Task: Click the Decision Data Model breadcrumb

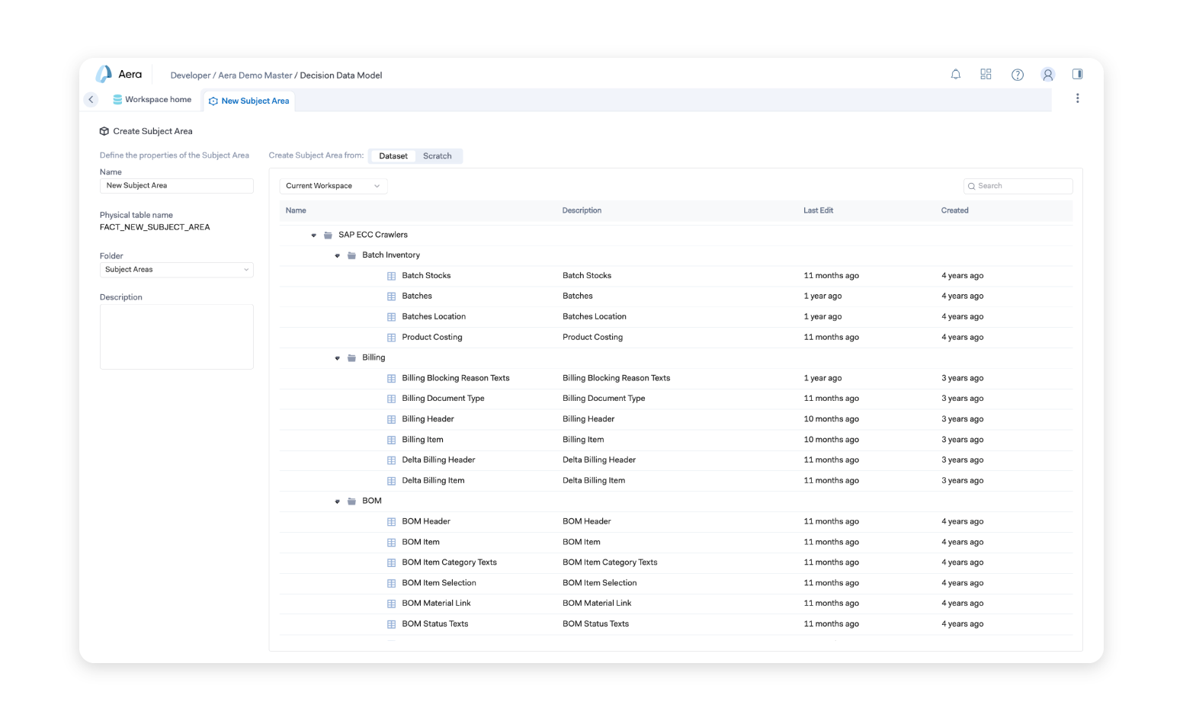Action: (341, 75)
